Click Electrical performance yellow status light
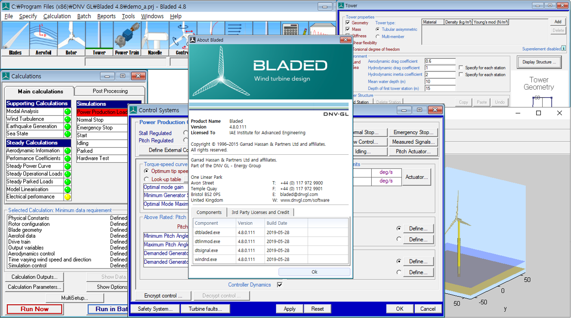The height and width of the screenshot is (318, 571). click(x=68, y=197)
